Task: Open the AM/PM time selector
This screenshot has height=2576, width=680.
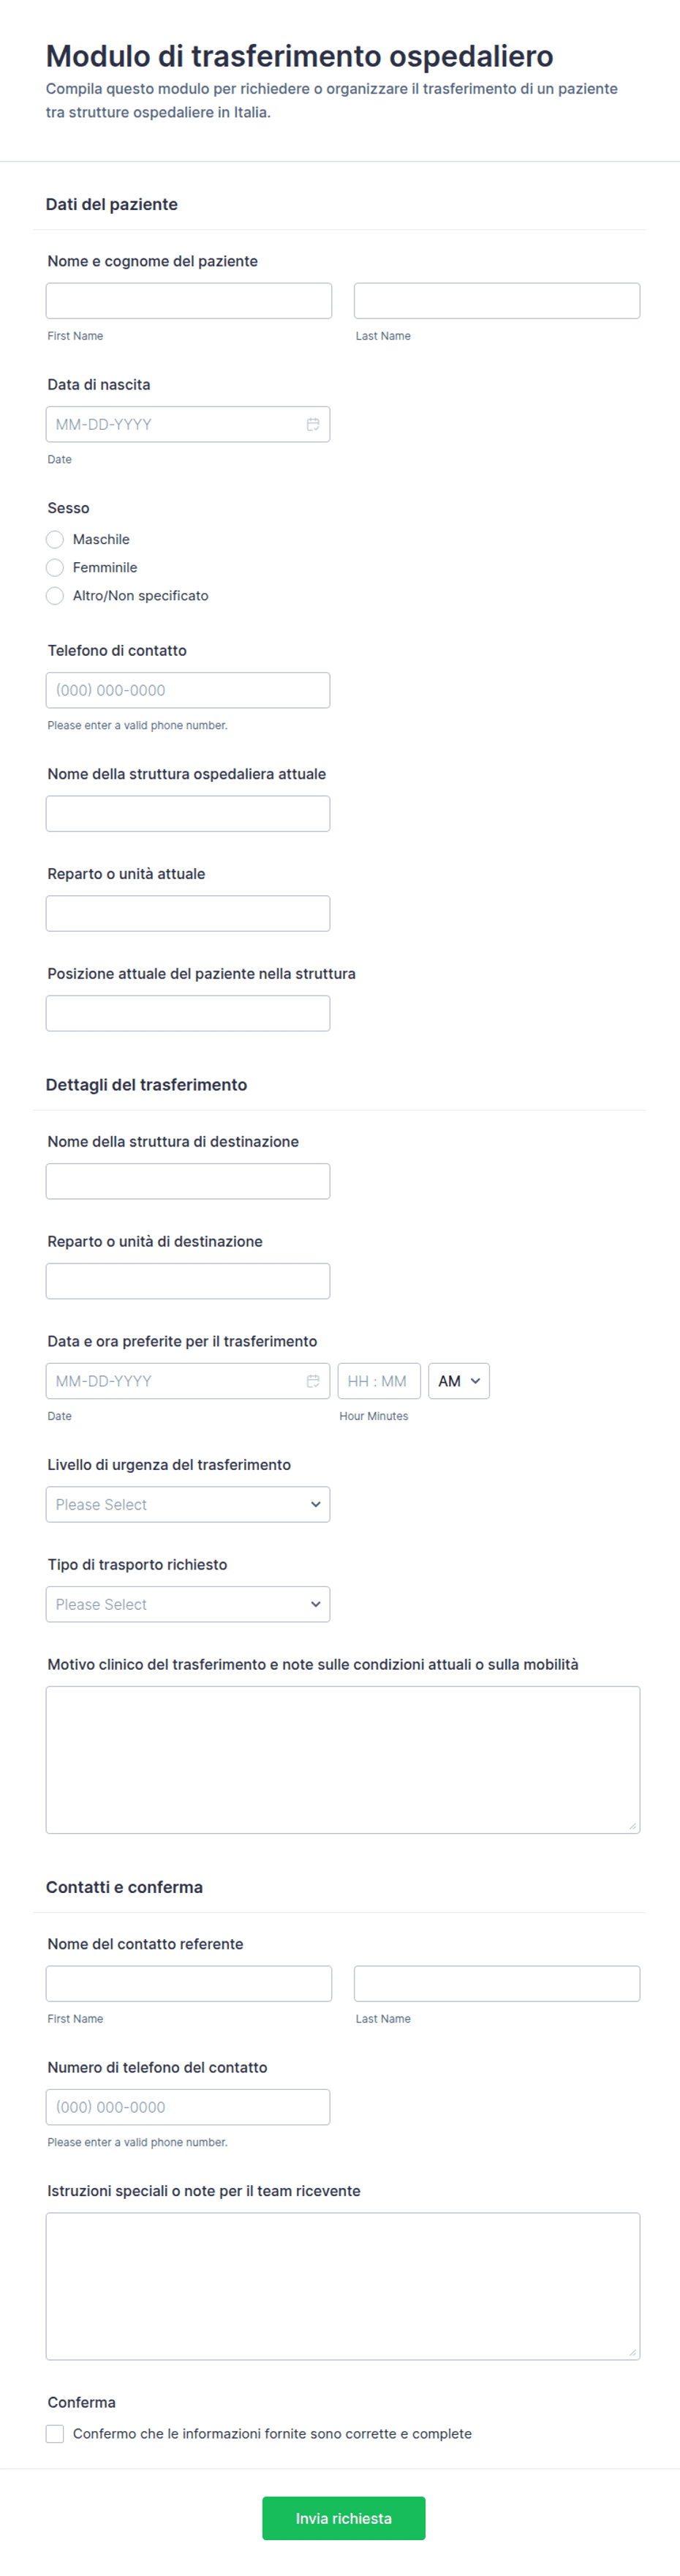Action: pyautogui.click(x=458, y=1381)
